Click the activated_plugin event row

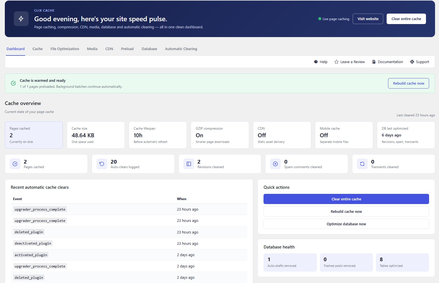pos(129,255)
